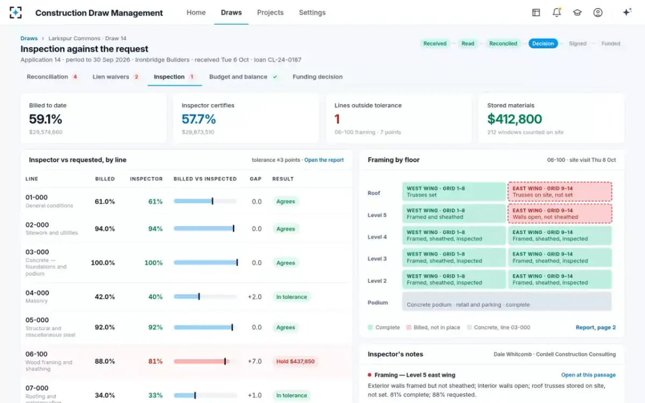Click In tolerance badge for 07-000 Roofing
645x403 pixels.
click(291, 395)
